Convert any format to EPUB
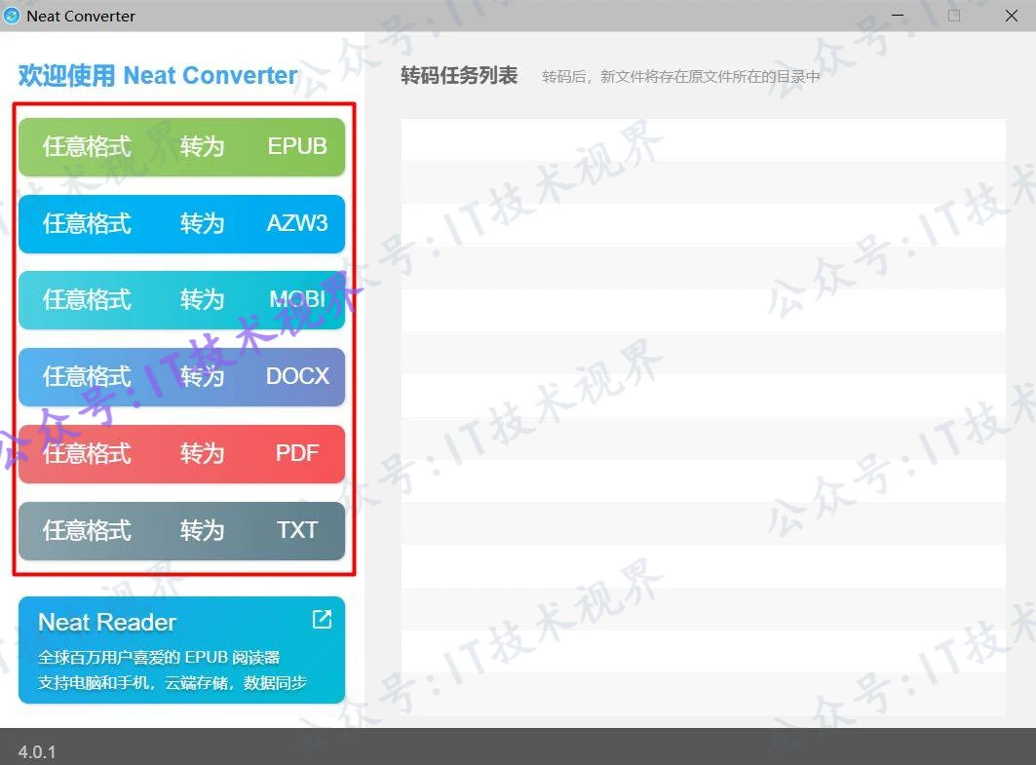Viewport: 1036px width, 765px height. coord(181,146)
